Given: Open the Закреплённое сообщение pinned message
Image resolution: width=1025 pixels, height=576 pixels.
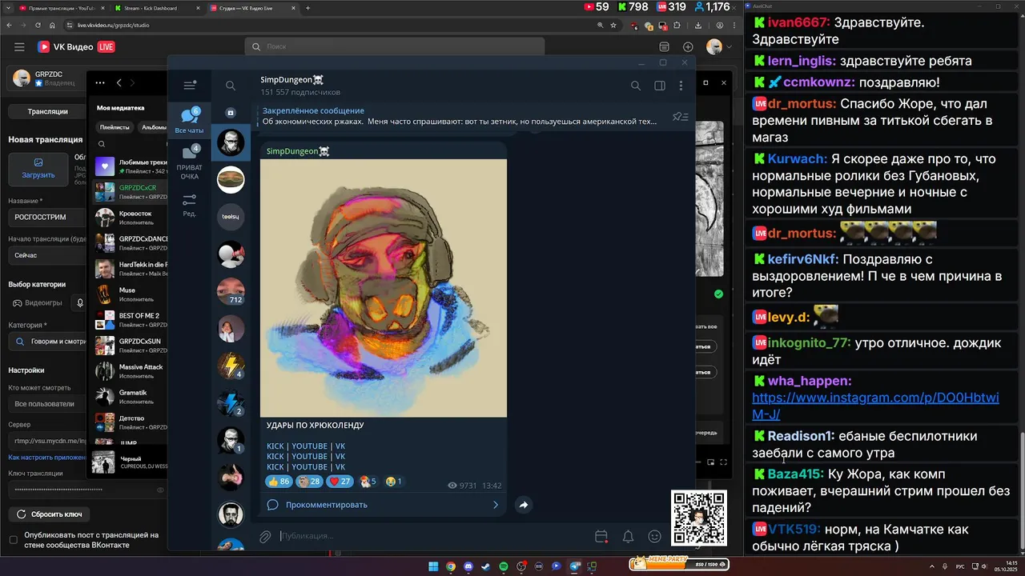Looking at the screenshot, I should pyautogui.click(x=460, y=116).
